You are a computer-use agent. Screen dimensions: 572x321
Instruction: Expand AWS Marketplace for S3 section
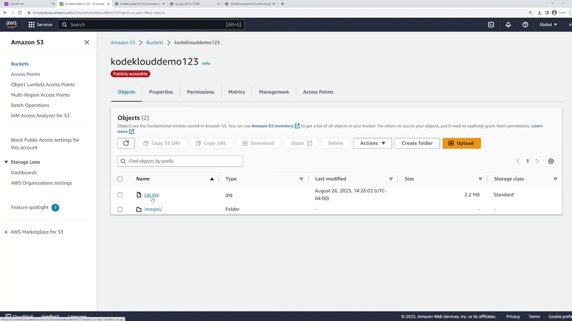tap(6, 232)
